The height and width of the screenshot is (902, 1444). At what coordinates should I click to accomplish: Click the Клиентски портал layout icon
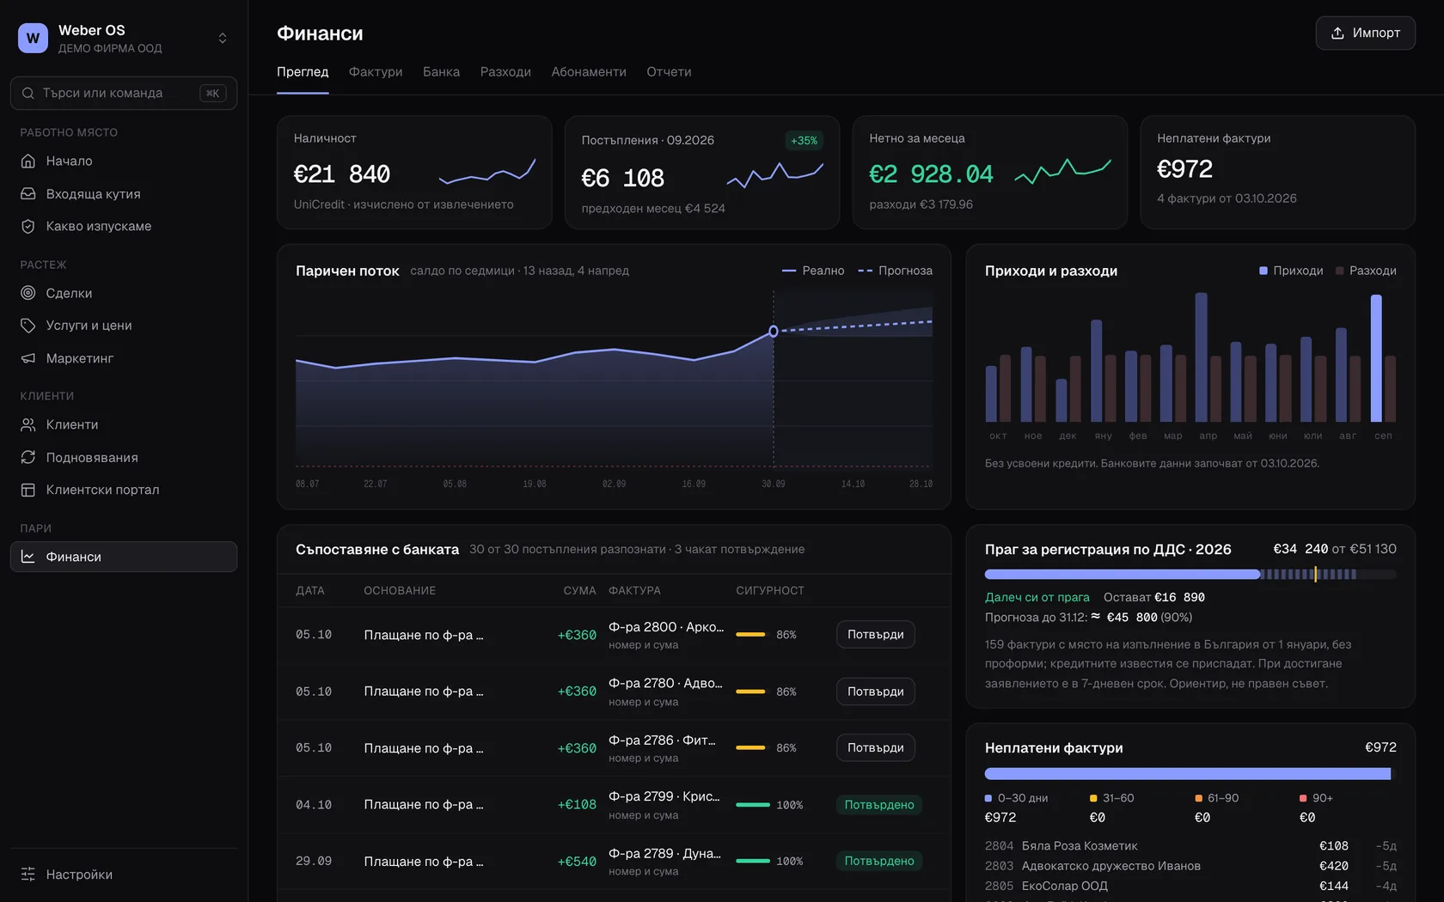28,490
